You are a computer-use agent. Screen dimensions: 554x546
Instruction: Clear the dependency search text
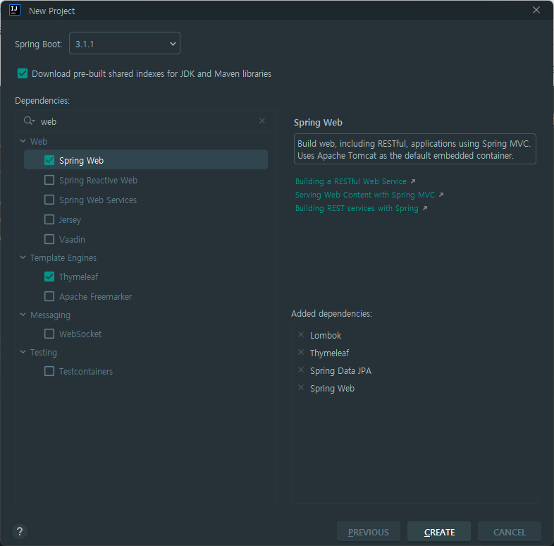[262, 121]
